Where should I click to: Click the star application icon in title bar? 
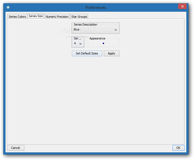[8, 7]
